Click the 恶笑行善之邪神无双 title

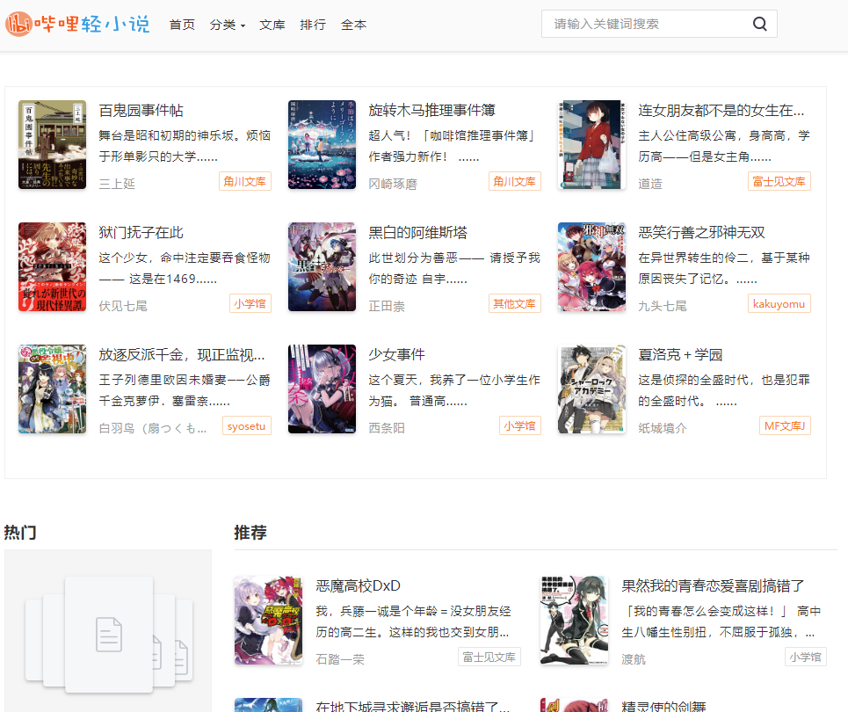(x=702, y=233)
